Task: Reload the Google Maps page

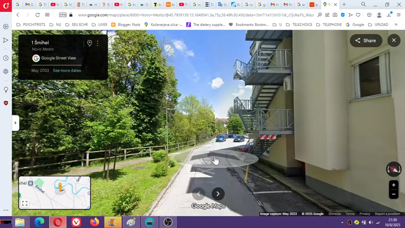Action: 37,15
